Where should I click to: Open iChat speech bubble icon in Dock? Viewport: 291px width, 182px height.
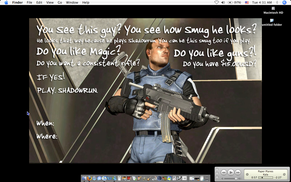99,178
